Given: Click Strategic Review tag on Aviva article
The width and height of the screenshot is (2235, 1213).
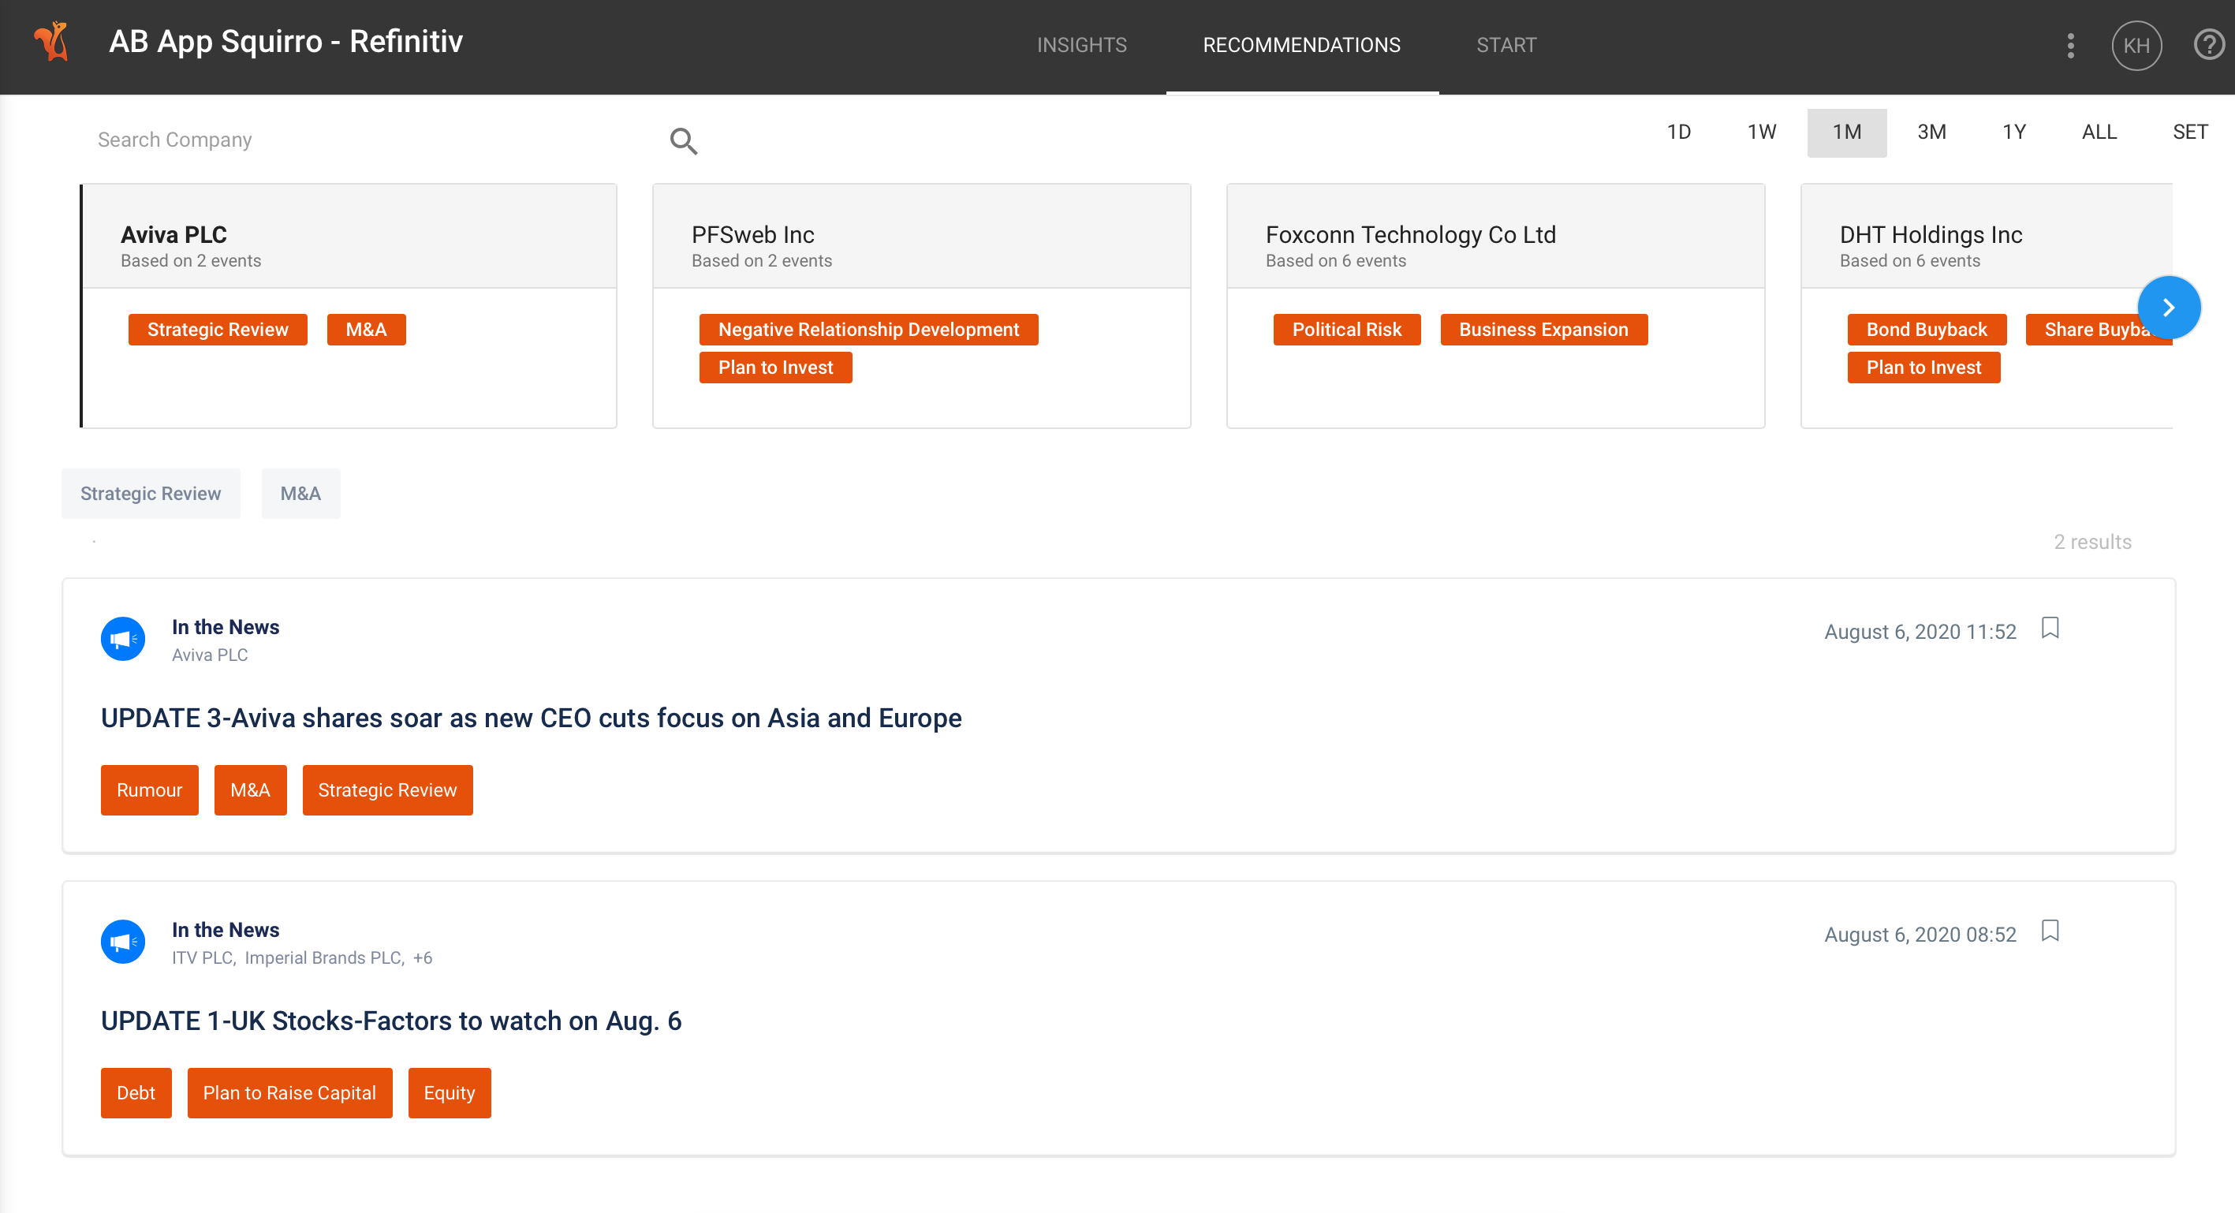Looking at the screenshot, I should coord(387,790).
